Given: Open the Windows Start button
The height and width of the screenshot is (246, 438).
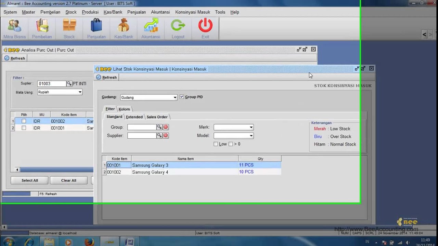Looking at the screenshot, I should coord(9,242).
